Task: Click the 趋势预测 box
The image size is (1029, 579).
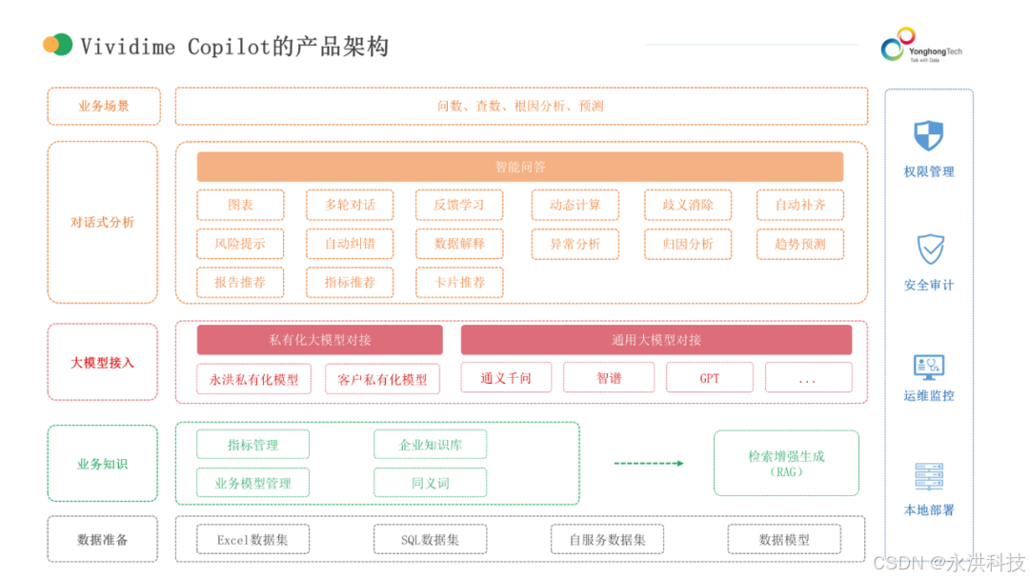Action: (800, 244)
